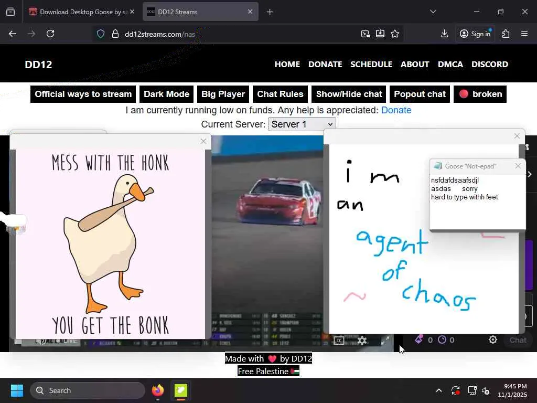The width and height of the screenshot is (537, 403).
Task: Close the Download Desktop Goose tab
Action: [132, 12]
